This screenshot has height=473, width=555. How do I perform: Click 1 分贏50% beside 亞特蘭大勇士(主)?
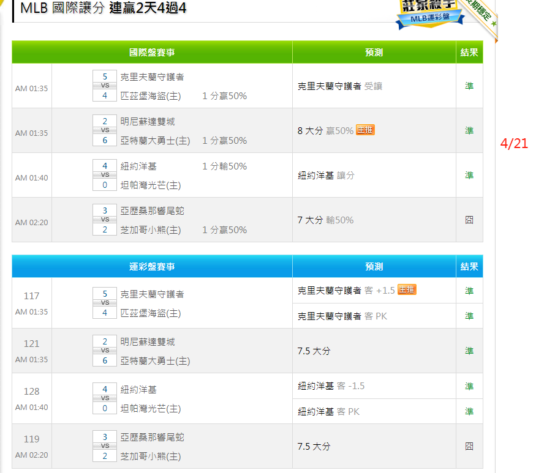[x=224, y=141]
